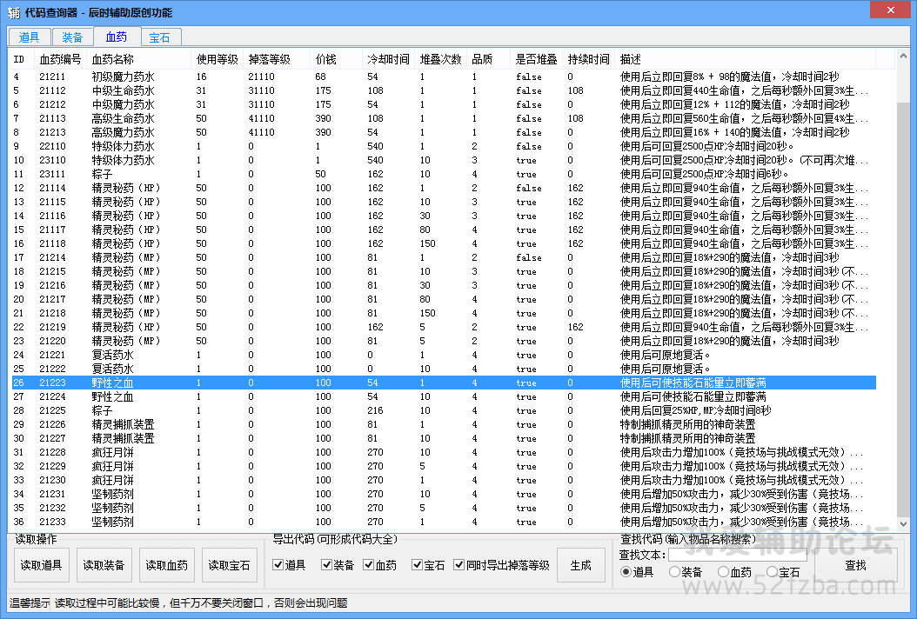917x619 pixels.
Task: Click the app icon in the title bar
Action: pyautogui.click(x=14, y=12)
